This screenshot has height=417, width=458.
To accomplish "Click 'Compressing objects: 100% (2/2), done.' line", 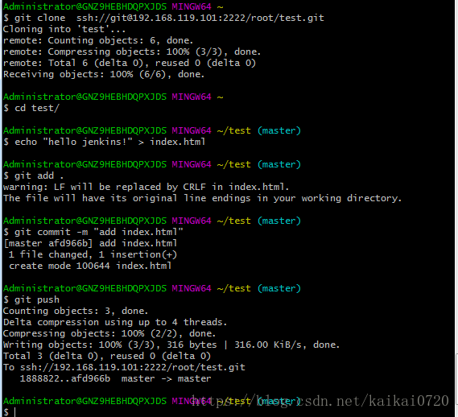I will [109, 333].
